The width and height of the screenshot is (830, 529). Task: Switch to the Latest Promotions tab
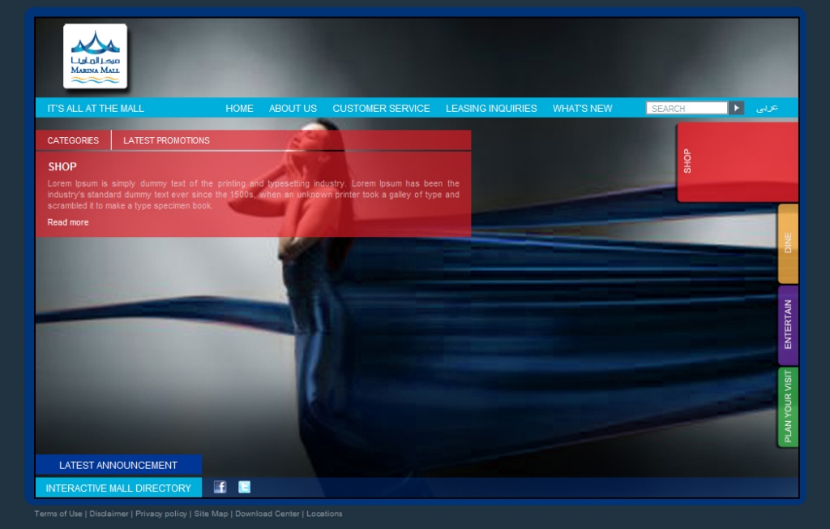(x=166, y=140)
